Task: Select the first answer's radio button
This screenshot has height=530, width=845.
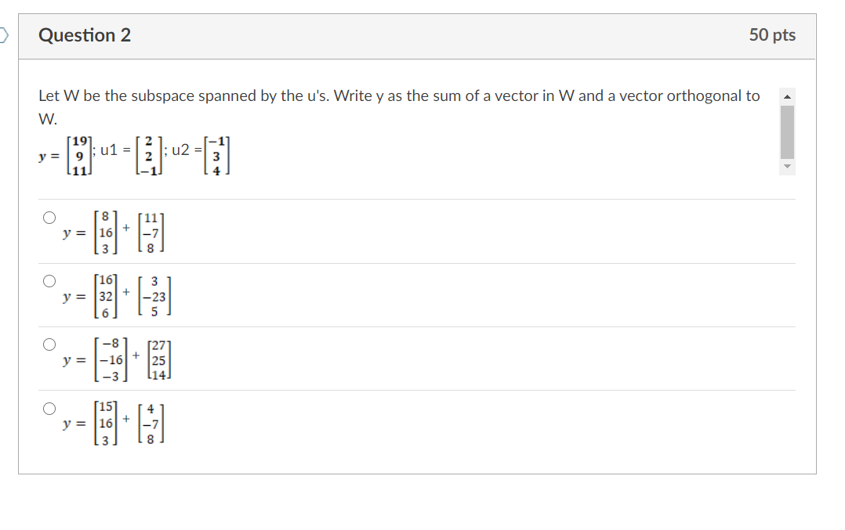Action: (48, 217)
